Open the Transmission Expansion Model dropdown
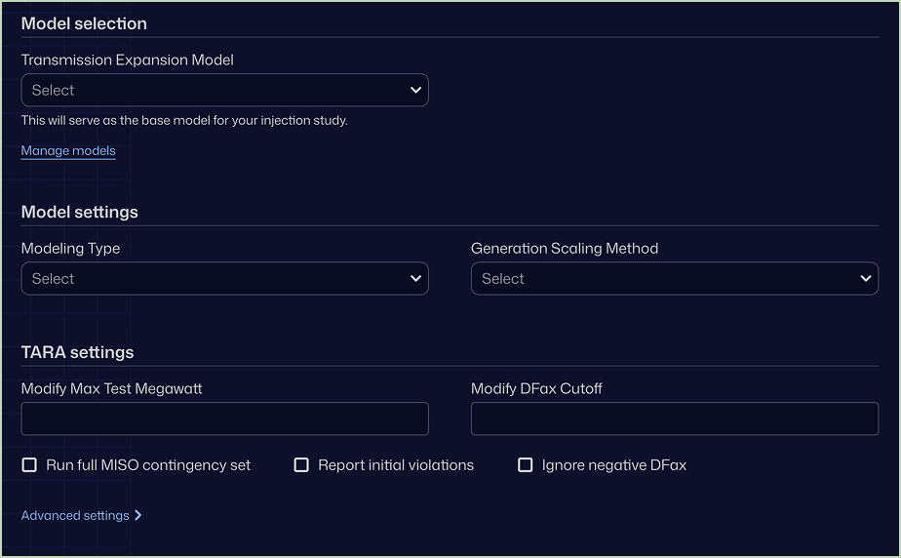The height and width of the screenshot is (558, 901). [224, 90]
